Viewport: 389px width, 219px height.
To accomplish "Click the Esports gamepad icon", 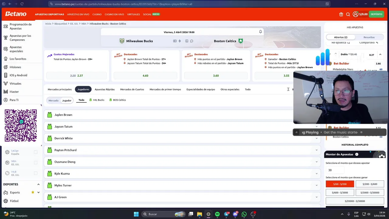I will [5, 193].
